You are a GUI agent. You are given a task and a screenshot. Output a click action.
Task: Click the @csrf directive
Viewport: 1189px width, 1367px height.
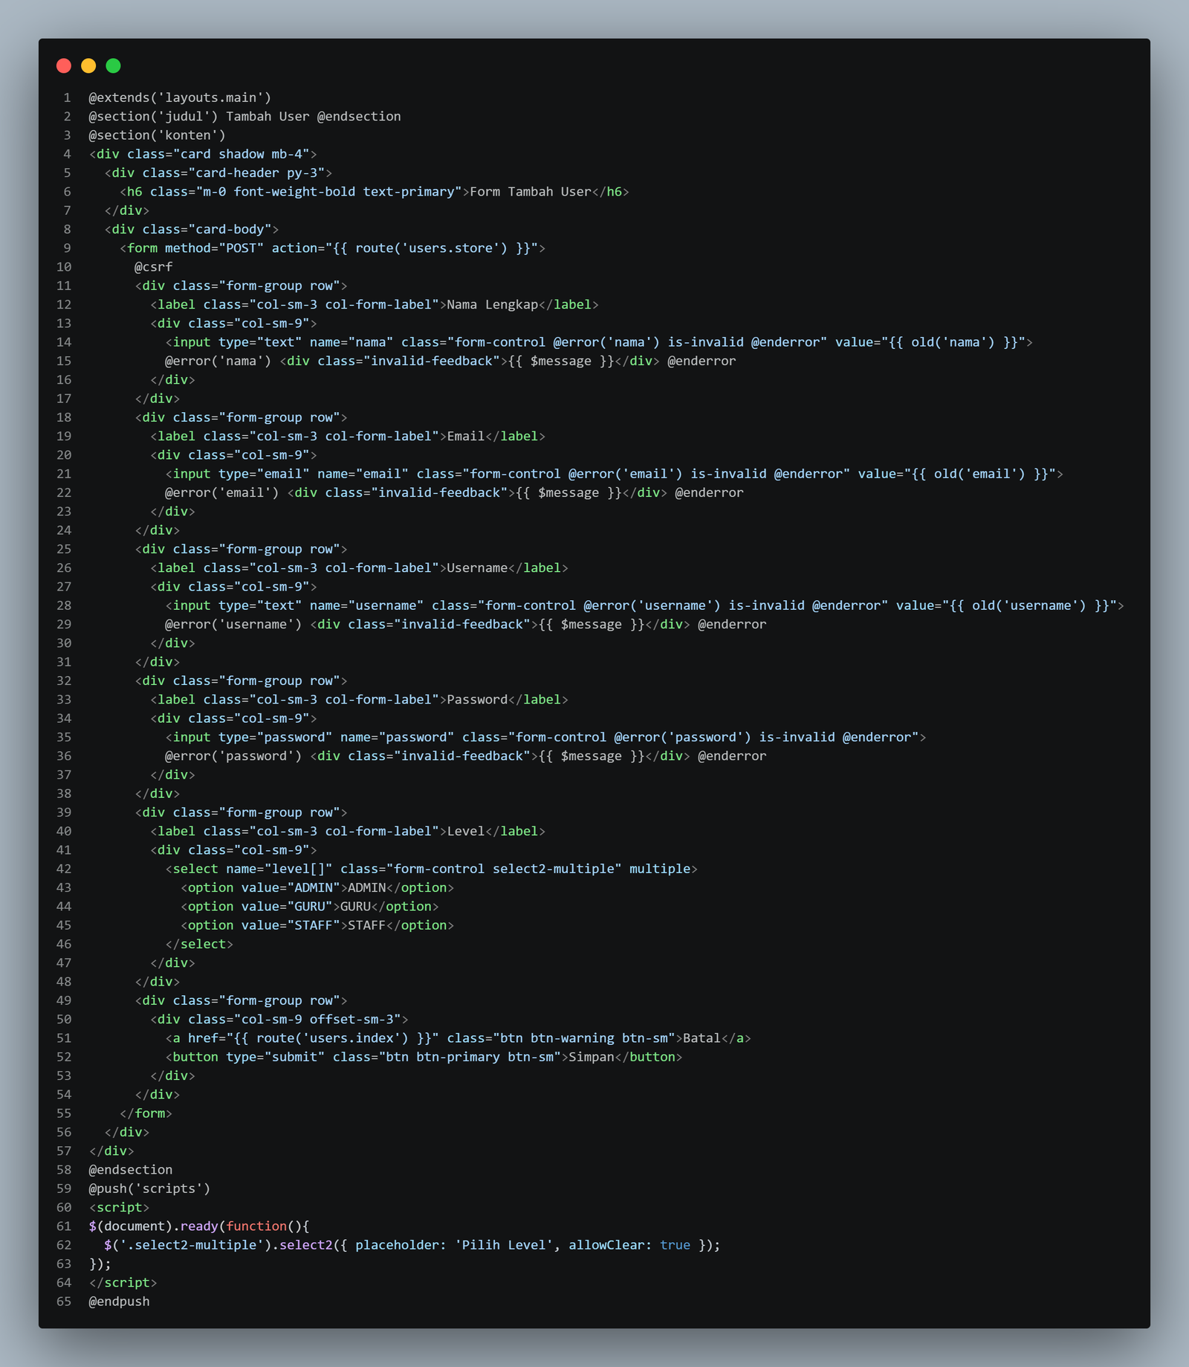tap(153, 267)
